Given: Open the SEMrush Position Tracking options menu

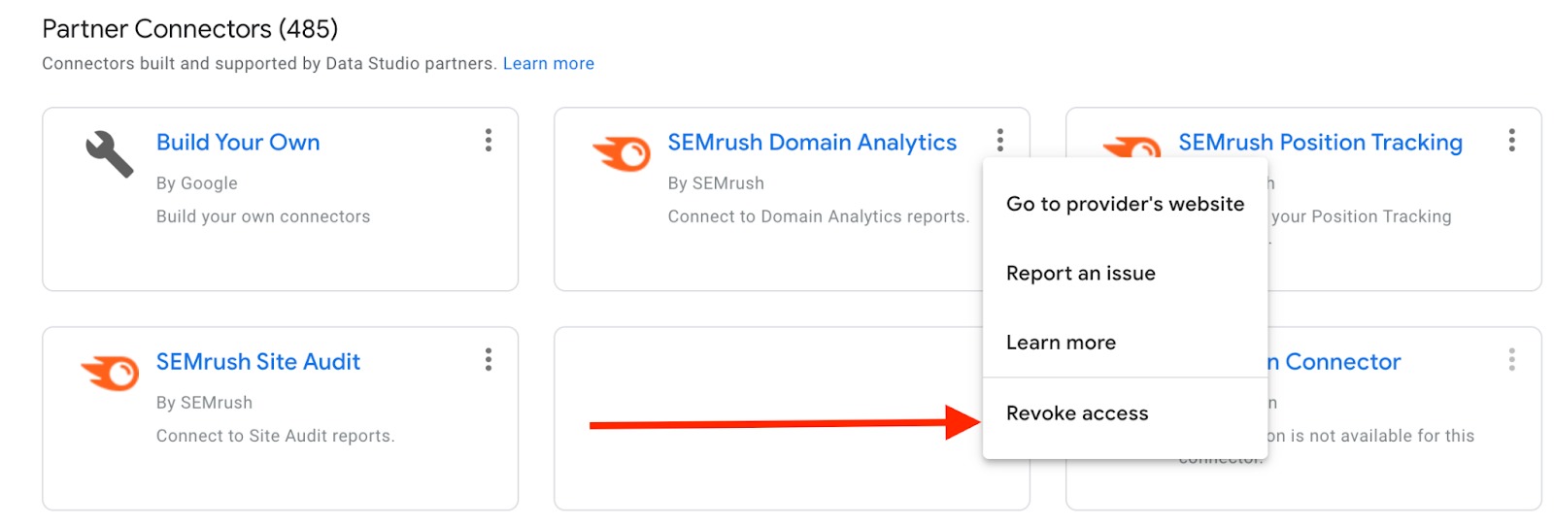Looking at the screenshot, I should [x=1511, y=141].
